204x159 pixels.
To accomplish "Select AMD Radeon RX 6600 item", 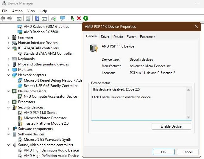I will point(41,32).
